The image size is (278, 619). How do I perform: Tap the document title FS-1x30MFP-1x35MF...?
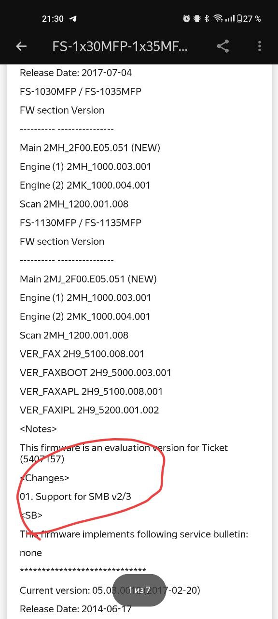[120, 46]
